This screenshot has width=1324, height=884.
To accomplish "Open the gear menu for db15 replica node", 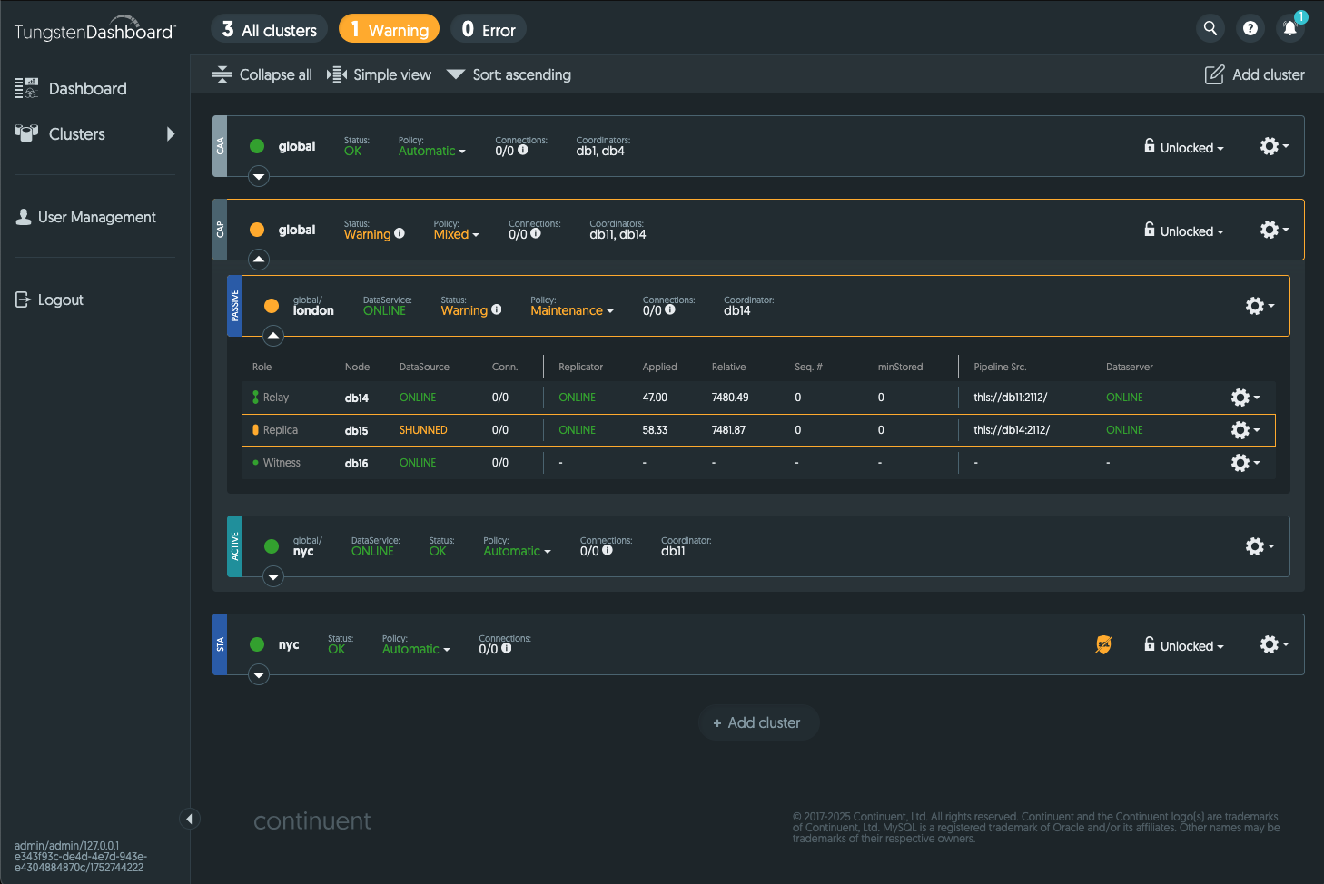I will (1245, 430).
